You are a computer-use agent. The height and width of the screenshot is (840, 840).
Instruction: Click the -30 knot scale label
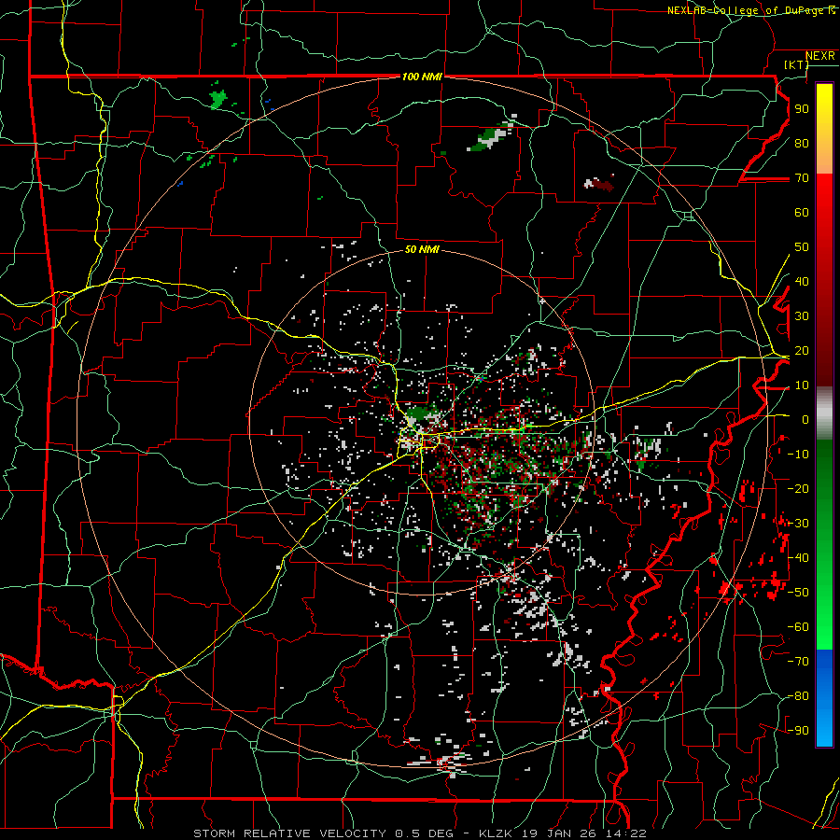[798, 524]
